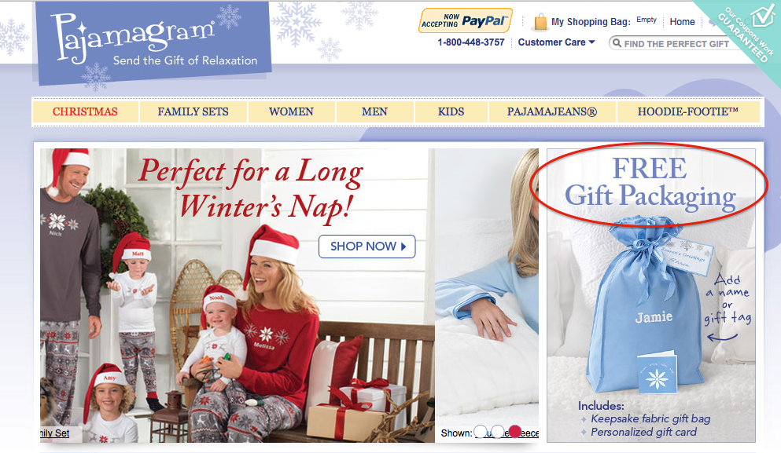
Task: Click the Free Gift Packaging banner
Action: 651,295
